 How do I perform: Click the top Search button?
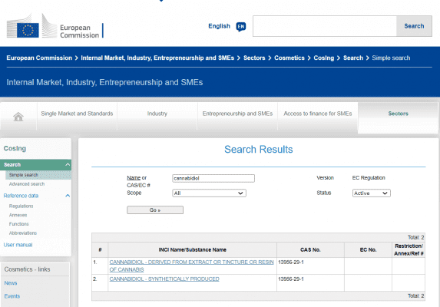[414, 26]
